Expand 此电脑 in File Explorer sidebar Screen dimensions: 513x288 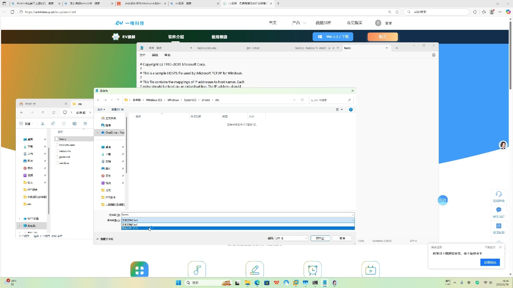(x=20, y=226)
